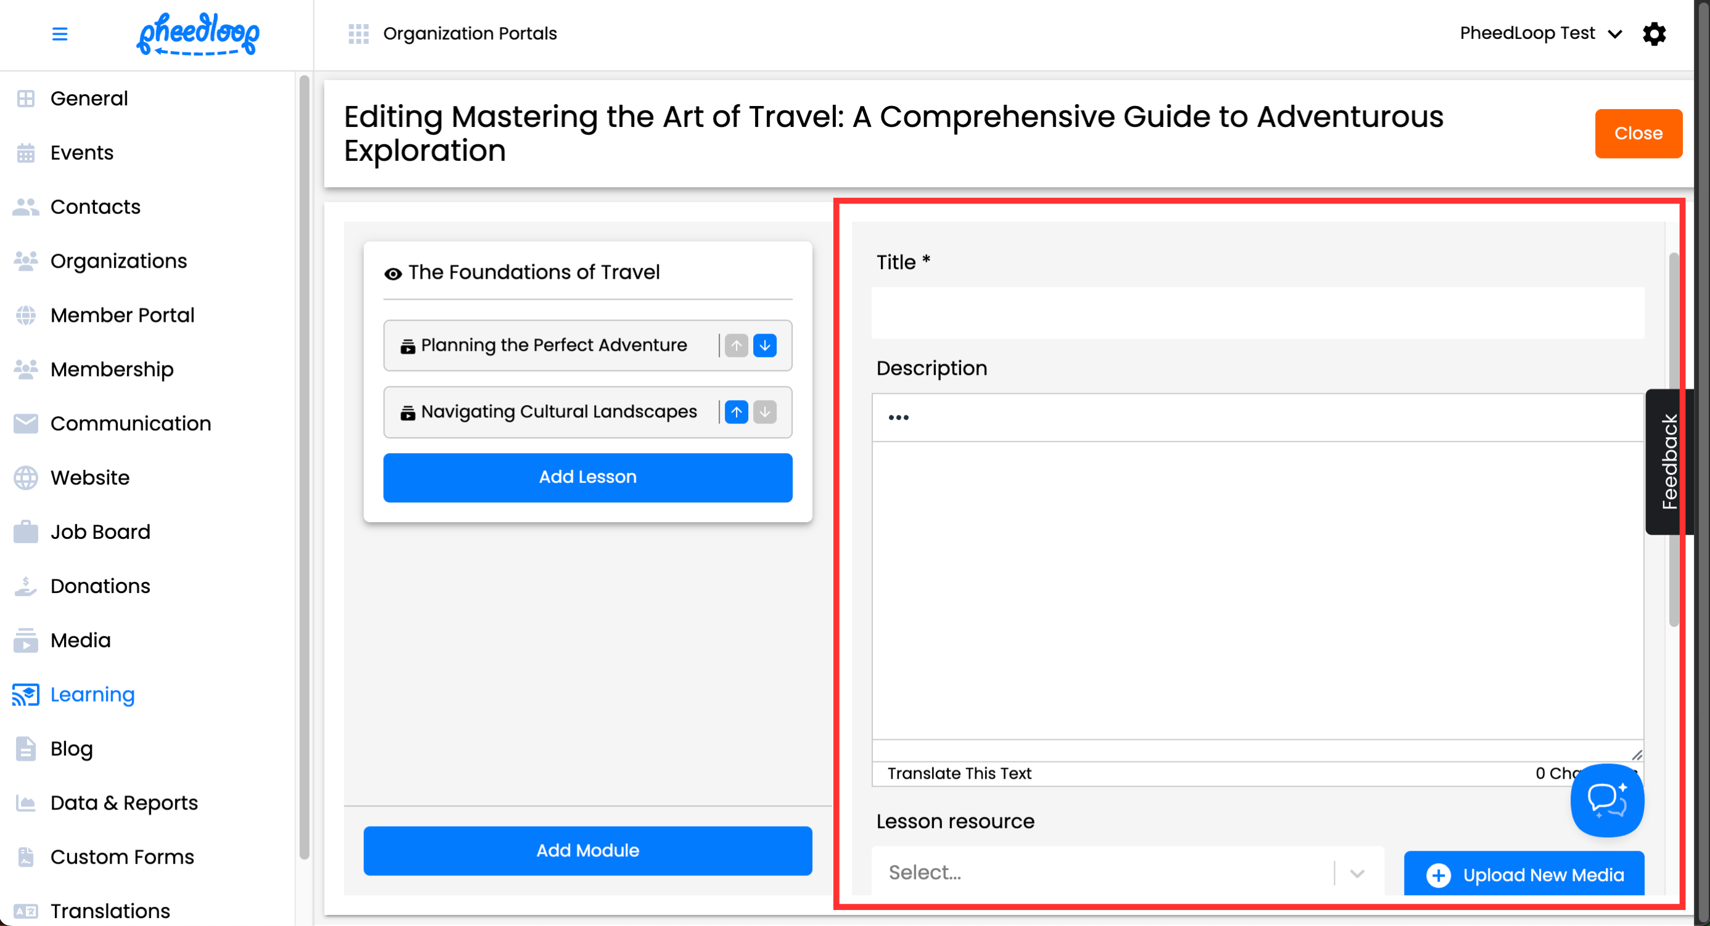Viewport: 1710px width, 926px height.
Task: Move Planning the Perfect Adventure lesson down
Action: tap(765, 346)
